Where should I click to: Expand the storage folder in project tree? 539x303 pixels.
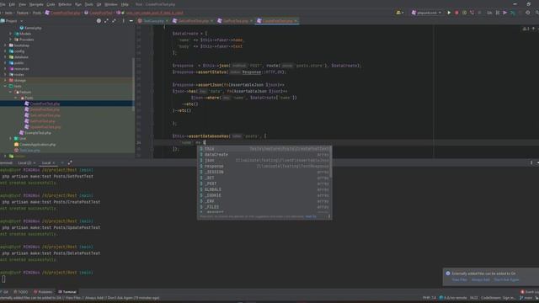(x=5, y=81)
